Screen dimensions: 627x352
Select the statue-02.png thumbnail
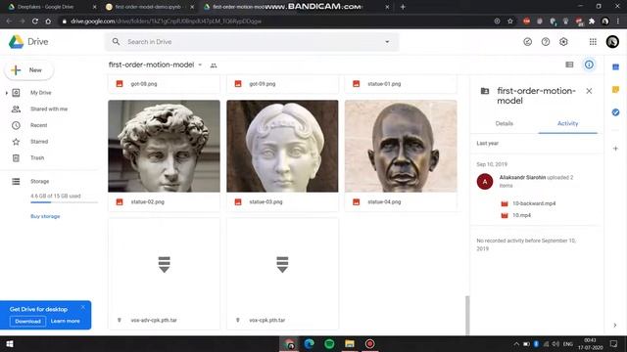click(x=164, y=146)
